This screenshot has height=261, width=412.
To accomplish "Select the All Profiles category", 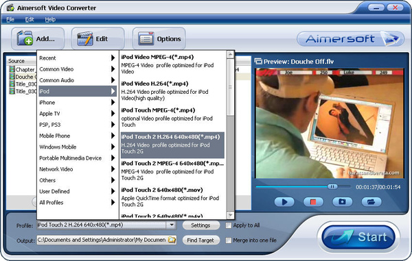I will 77,202.
